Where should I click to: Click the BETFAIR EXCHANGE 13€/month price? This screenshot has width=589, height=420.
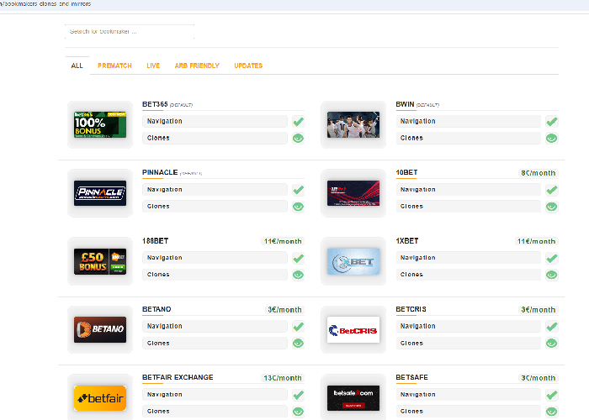coord(283,378)
